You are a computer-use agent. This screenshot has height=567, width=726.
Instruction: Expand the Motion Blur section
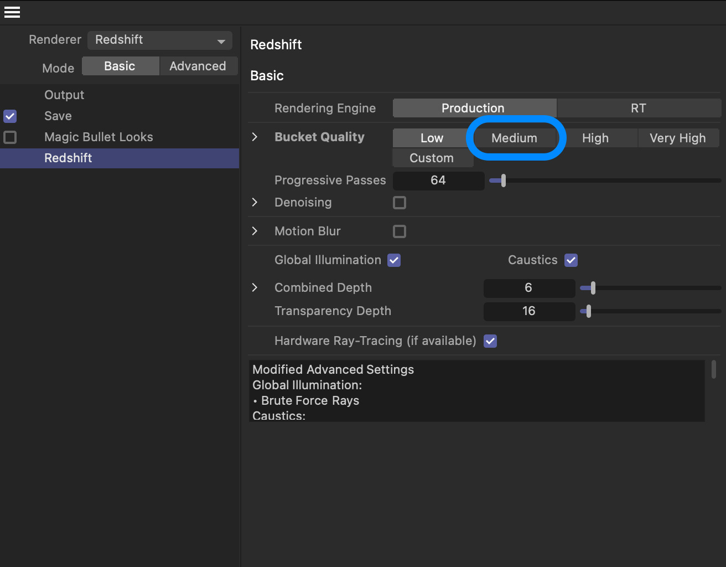click(255, 231)
